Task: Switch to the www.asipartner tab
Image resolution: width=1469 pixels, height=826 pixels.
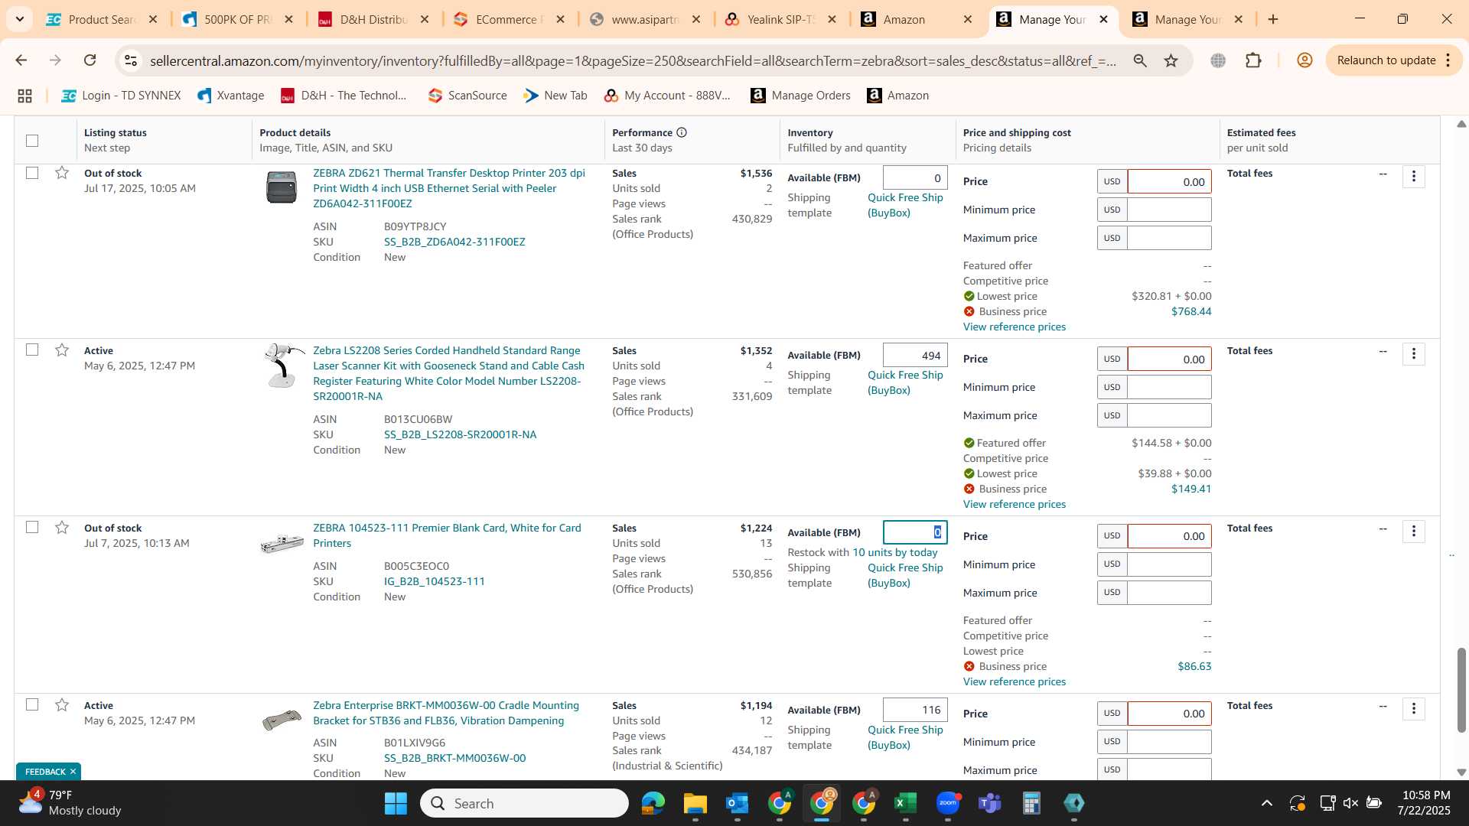Action: (645, 19)
